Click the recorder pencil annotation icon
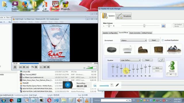 coord(117,85)
